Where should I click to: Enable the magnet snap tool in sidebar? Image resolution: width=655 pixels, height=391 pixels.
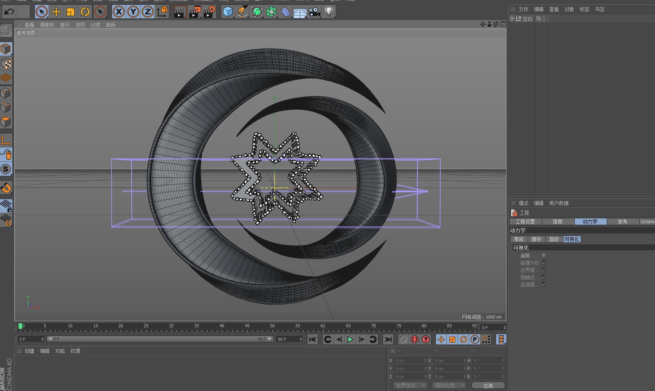6,187
